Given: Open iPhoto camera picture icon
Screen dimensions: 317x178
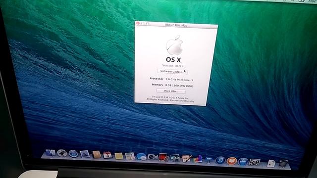Looking at the screenshot, I should pyautogui.click(x=175, y=158).
